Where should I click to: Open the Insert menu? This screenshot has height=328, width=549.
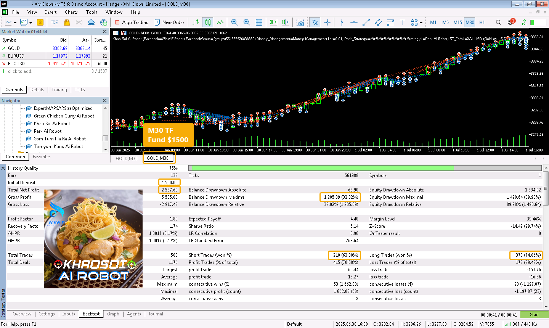point(51,12)
